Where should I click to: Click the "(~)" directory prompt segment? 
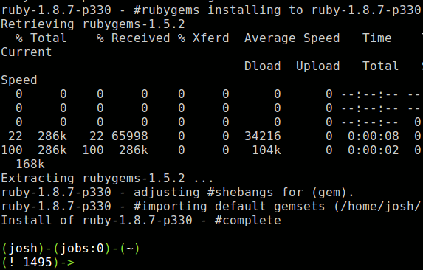[130, 249]
